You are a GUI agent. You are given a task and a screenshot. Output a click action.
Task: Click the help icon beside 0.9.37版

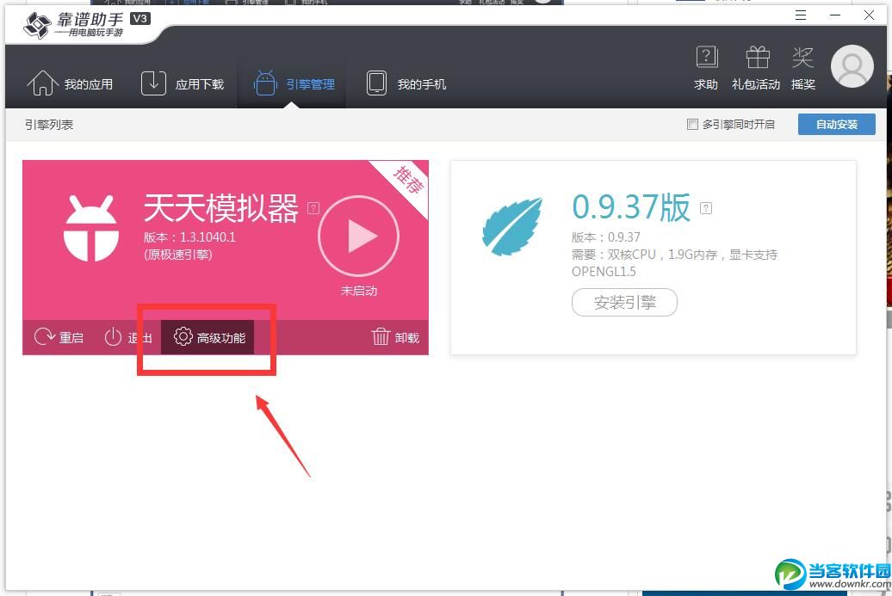click(706, 208)
